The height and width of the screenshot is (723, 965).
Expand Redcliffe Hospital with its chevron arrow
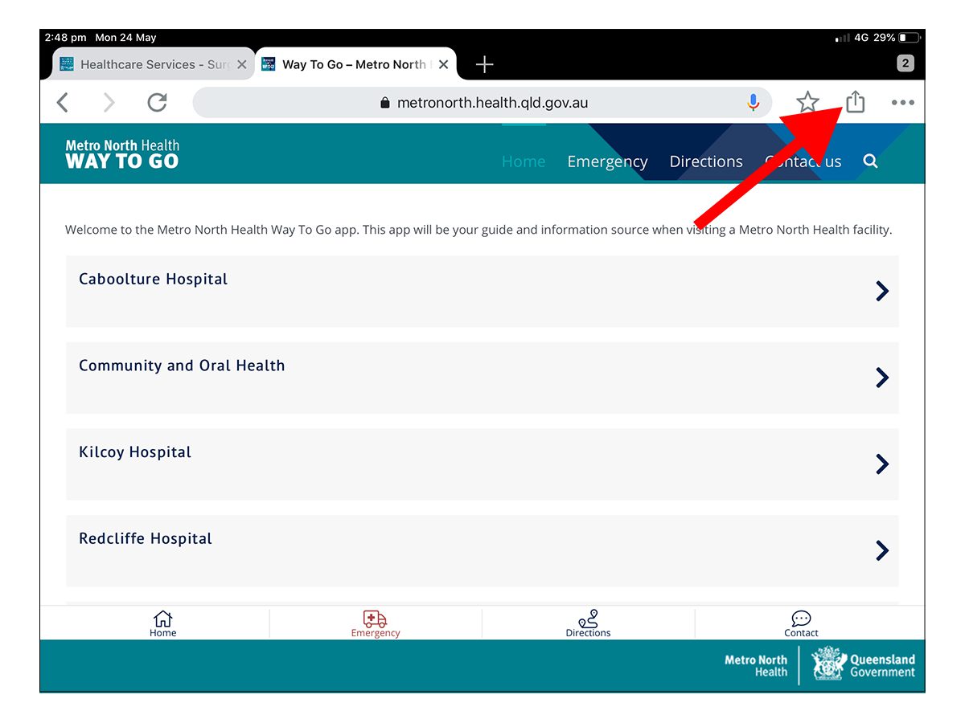(x=882, y=550)
